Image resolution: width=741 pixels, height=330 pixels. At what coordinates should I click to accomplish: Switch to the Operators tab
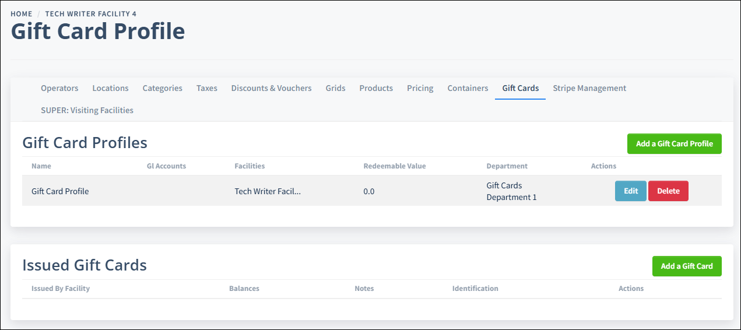pyautogui.click(x=59, y=88)
